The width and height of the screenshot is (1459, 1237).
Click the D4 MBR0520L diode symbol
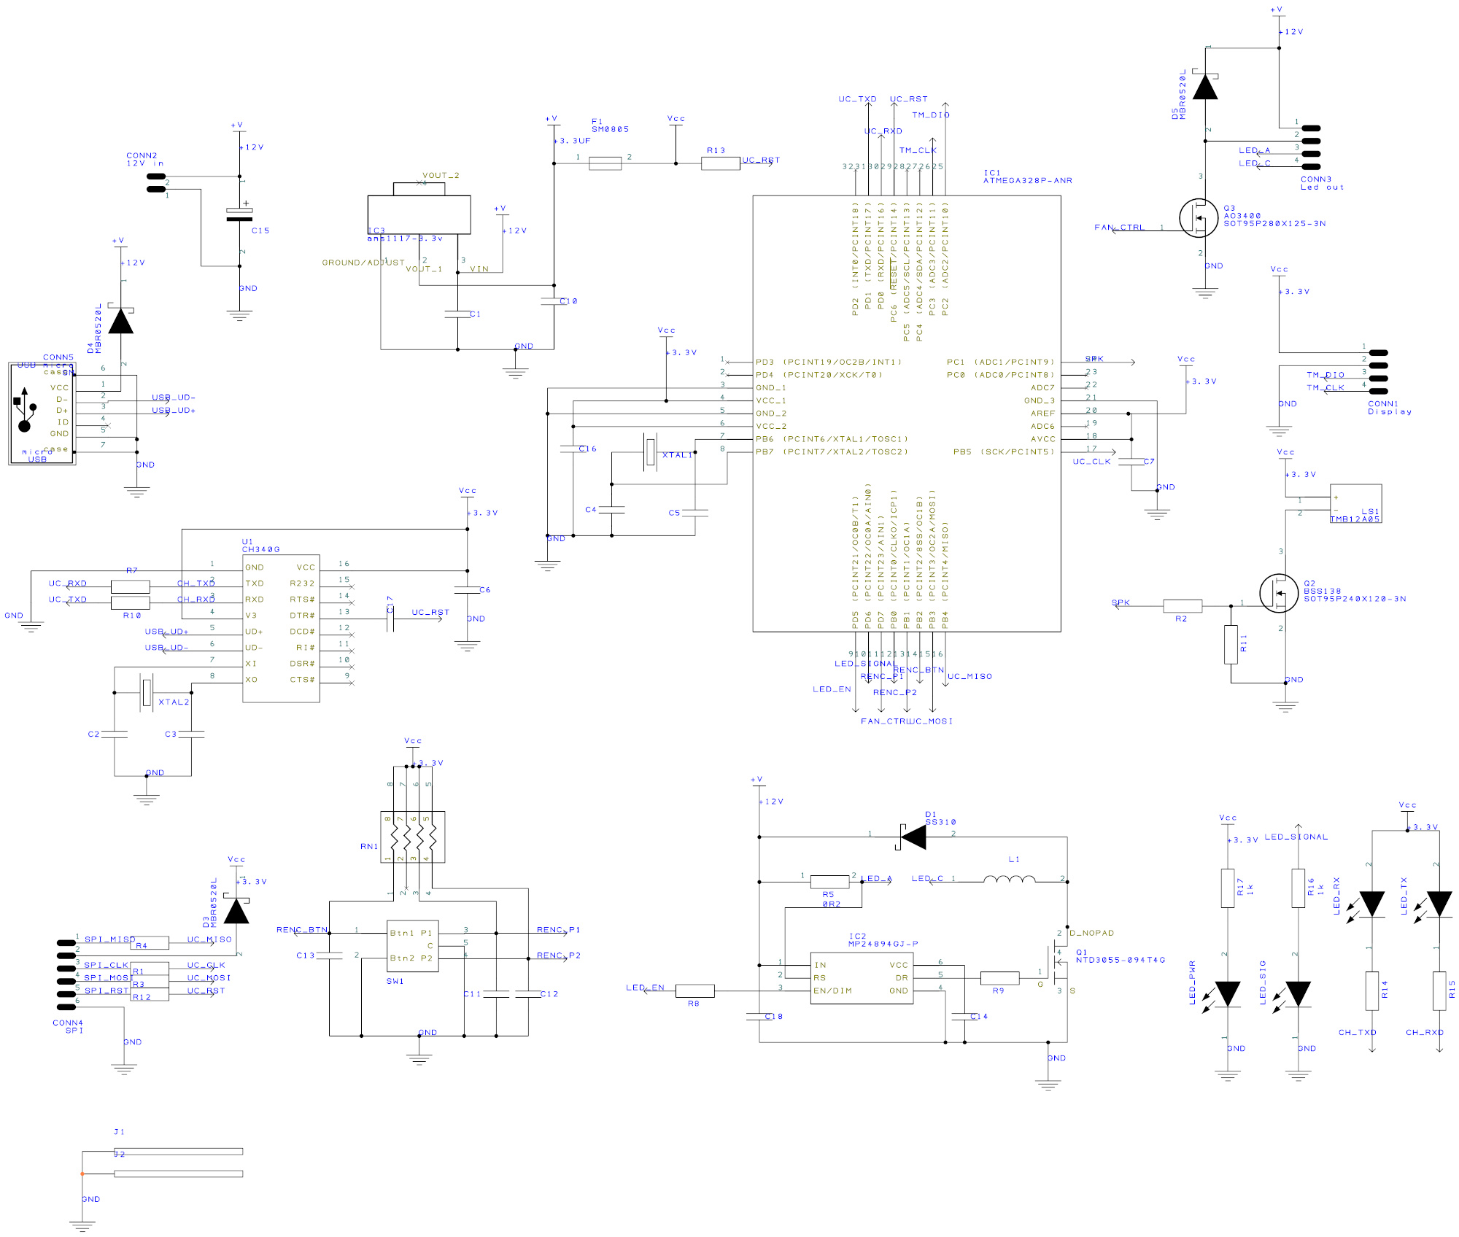coord(121,320)
